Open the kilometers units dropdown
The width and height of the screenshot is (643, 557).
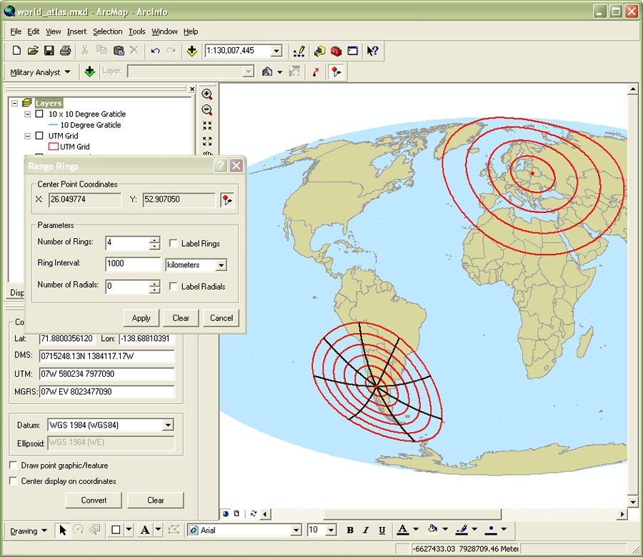tap(221, 265)
